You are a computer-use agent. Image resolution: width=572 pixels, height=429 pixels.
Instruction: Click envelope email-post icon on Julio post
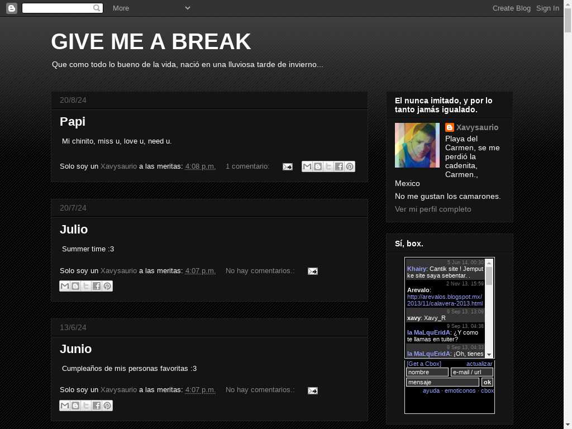(x=312, y=271)
